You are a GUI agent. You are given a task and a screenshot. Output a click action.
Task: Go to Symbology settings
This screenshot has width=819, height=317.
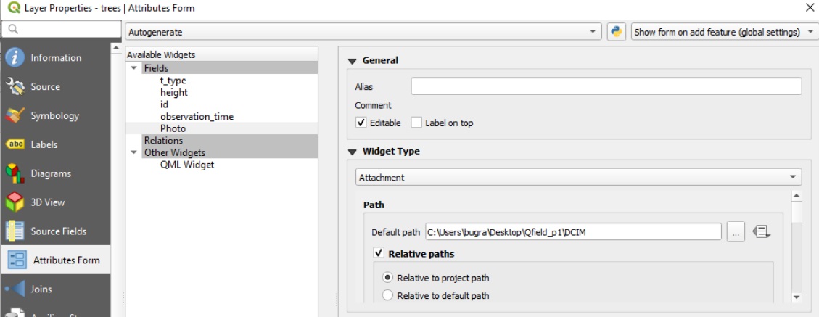pyautogui.click(x=54, y=116)
